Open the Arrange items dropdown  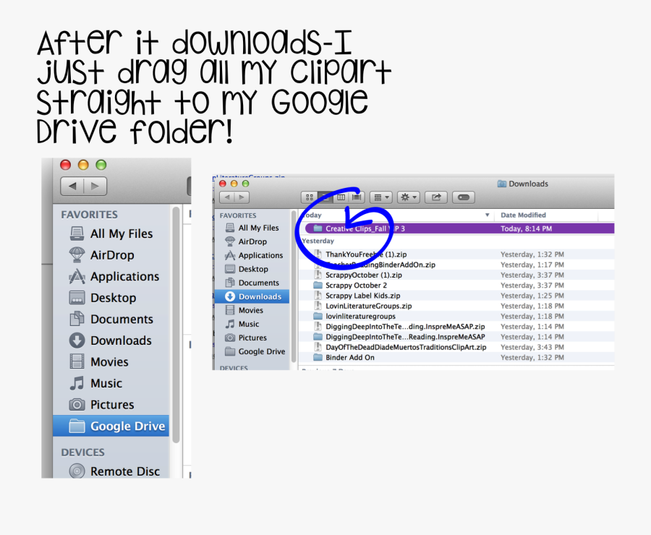tap(381, 197)
